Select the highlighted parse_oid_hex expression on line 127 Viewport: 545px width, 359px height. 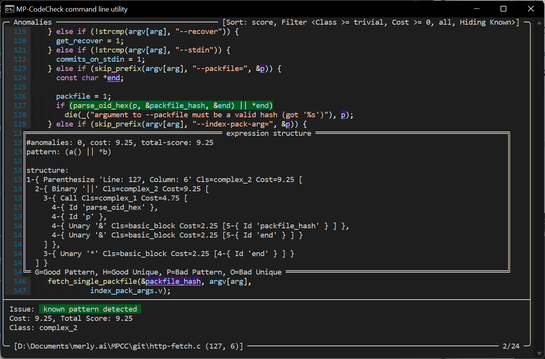click(x=170, y=105)
